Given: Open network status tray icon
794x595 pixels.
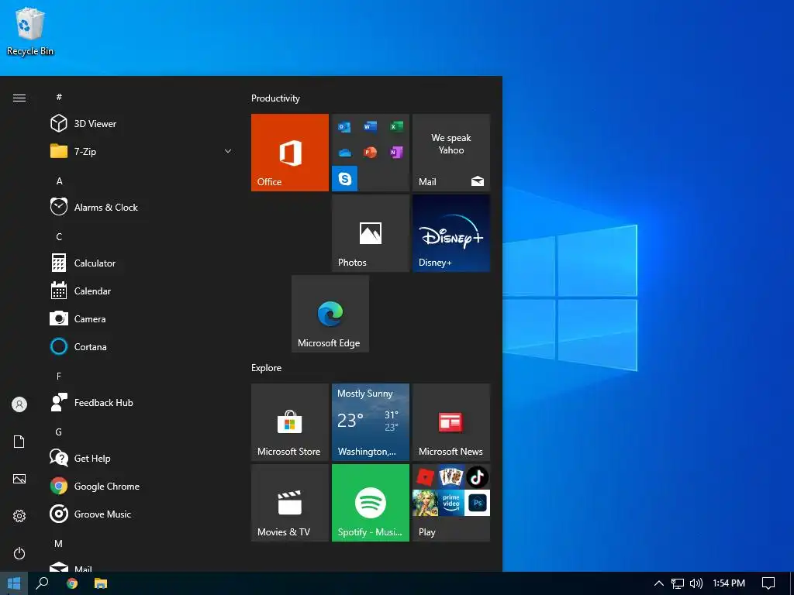Looking at the screenshot, I should click(x=678, y=583).
